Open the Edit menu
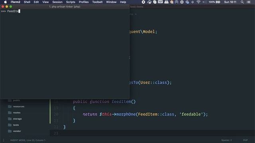This screenshot has width=255, height=143. pyautogui.click(x=36, y=2)
